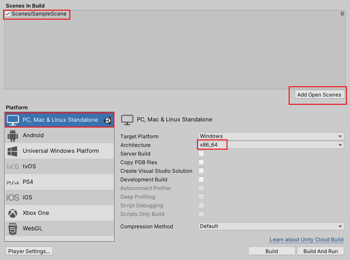Click the disabled Autoconnect Profiler checkbox
The height and width of the screenshot is (260, 350).
click(x=201, y=188)
